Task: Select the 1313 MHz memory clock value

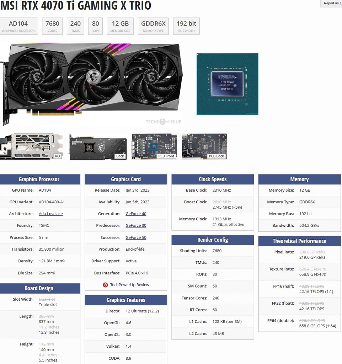Action: point(221,219)
